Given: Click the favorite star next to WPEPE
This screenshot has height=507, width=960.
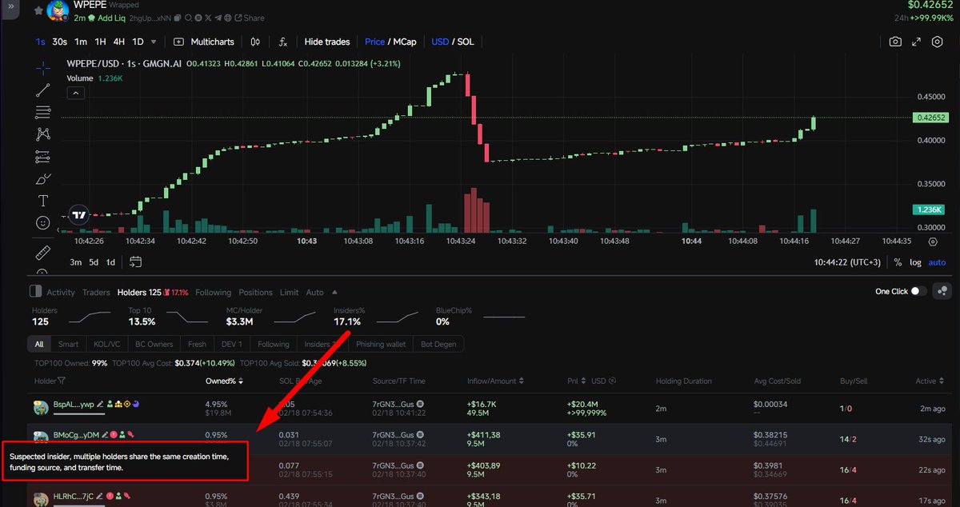Looking at the screenshot, I should point(38,9).
